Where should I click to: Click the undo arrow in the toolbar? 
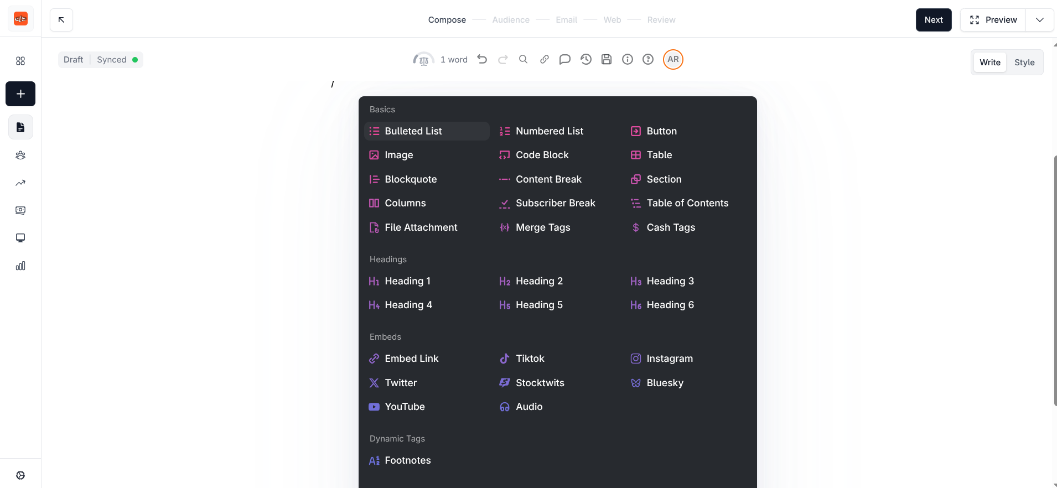pos(482,59)
